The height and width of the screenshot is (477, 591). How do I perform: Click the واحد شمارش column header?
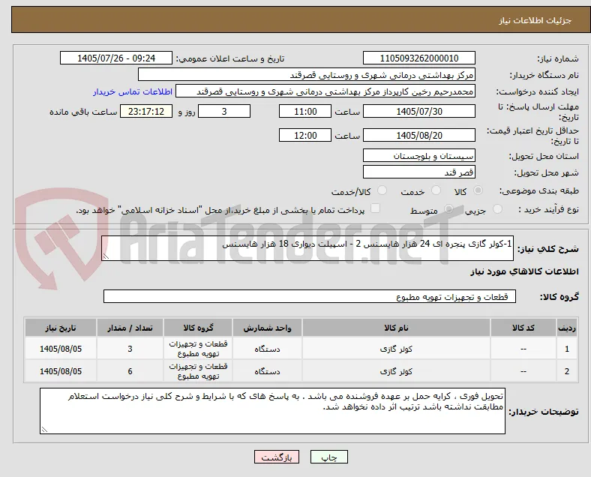click(x=267, y=328)
